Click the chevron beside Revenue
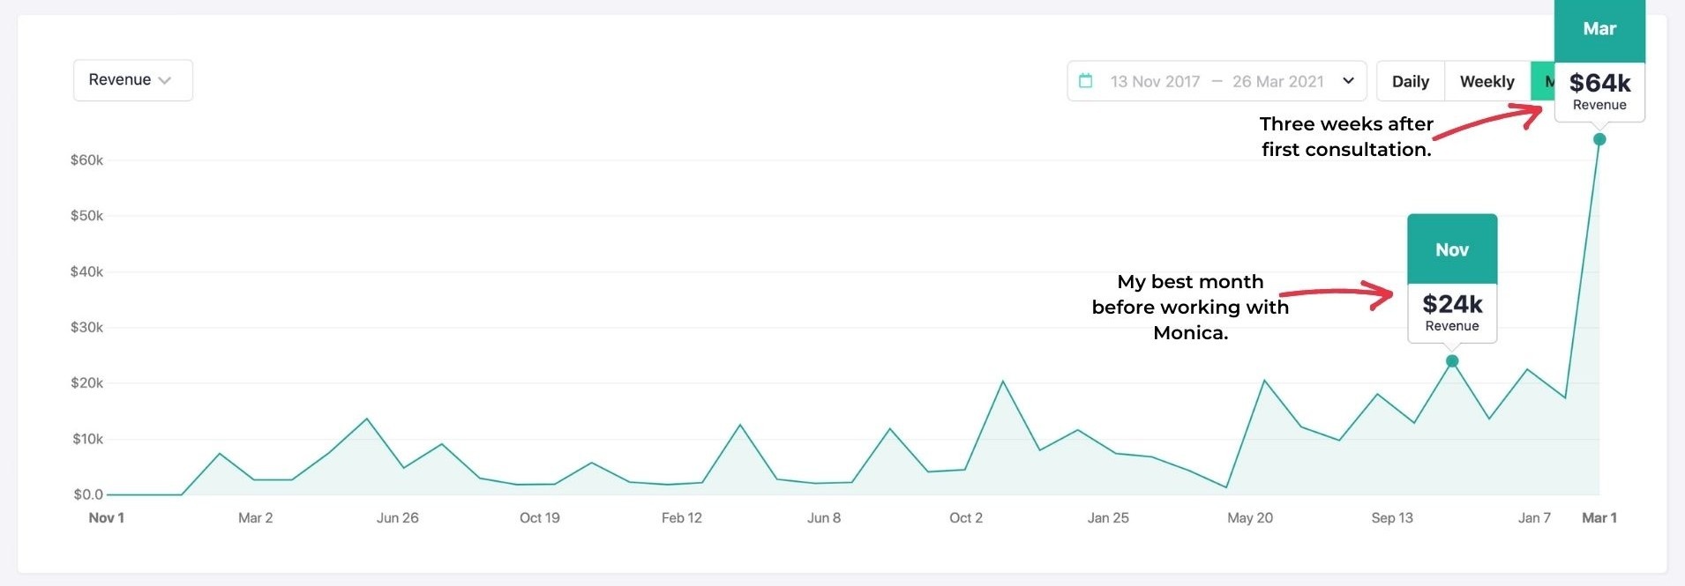1685x586 pixels. tap(164, 80)
